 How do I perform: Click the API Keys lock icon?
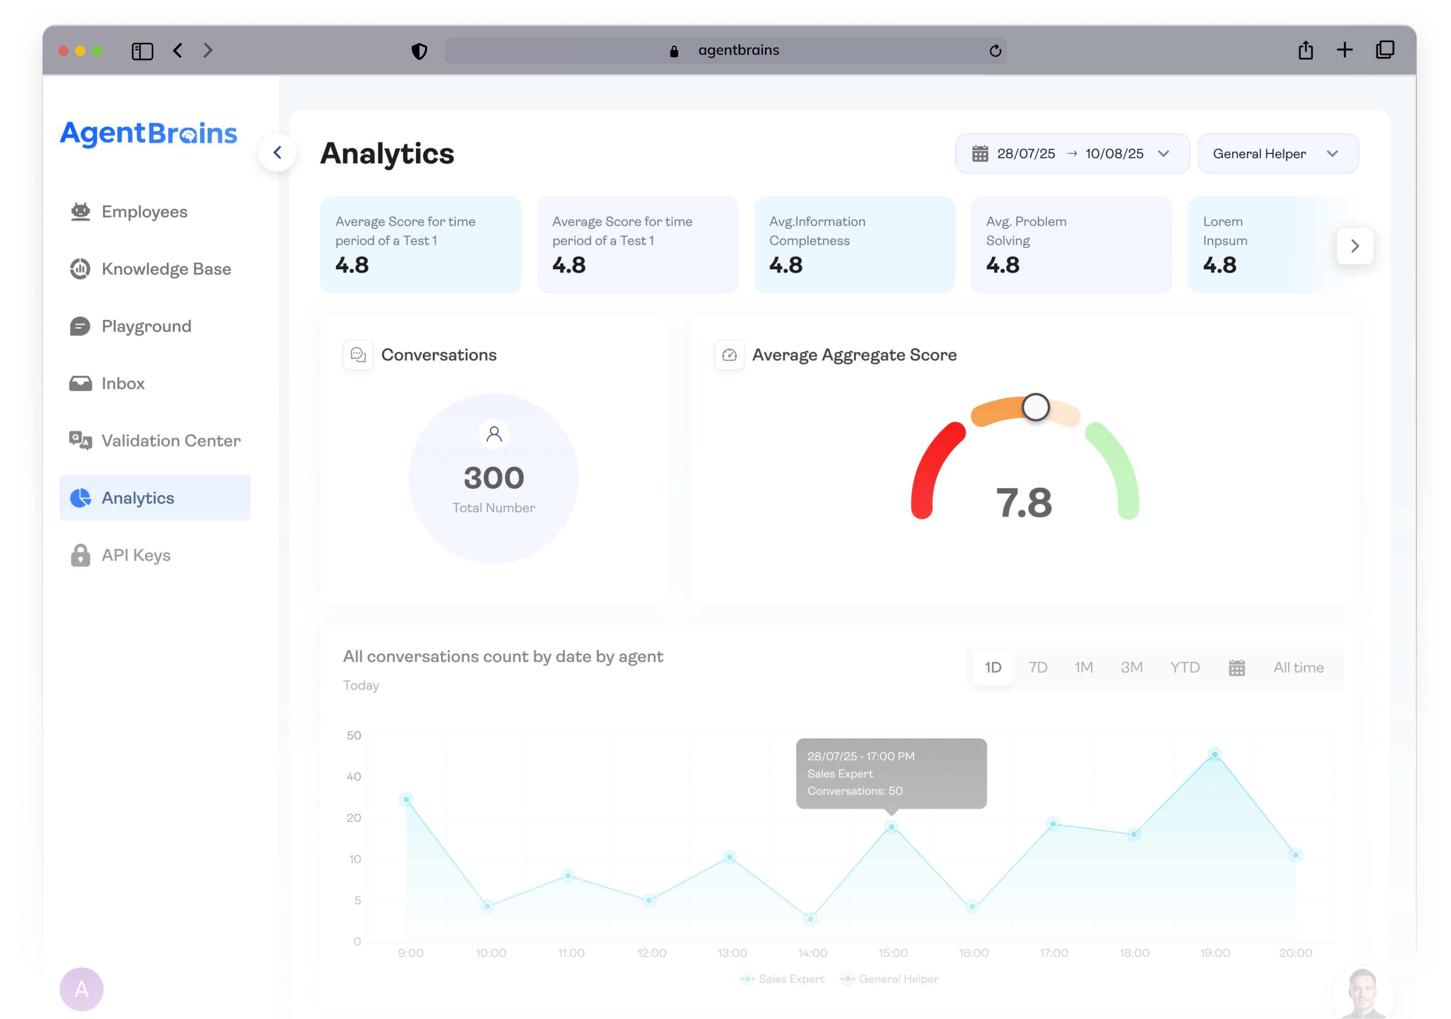(80, 555)
